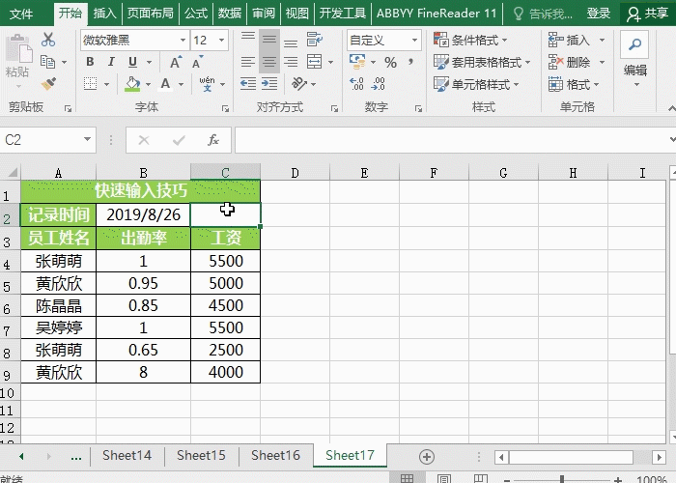This screenshot has height=483, width=676.
Task: Switch to the 公式 tab
Action: point(196,14)
